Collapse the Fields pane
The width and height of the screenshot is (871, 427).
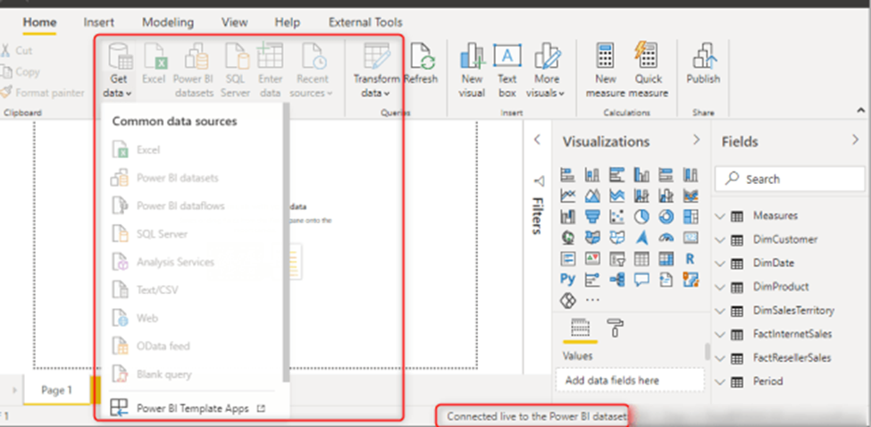click(x=856, y=140)
